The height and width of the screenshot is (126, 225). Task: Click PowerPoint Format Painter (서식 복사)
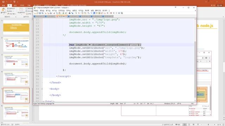click(x=12, y=14)
